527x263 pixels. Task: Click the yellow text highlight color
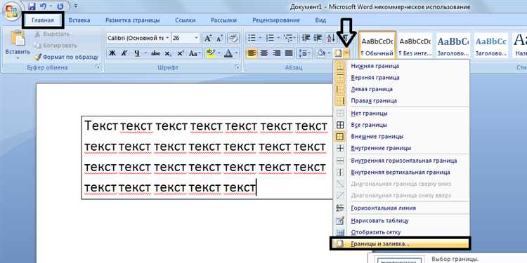point(211,53)
